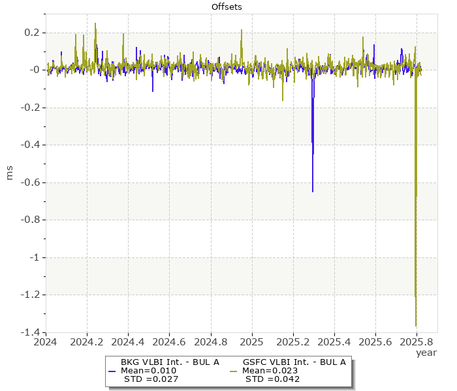The image size is (457, 391).
Task: Click the tallest olive peak near 2024.25
Action: [x=95, y=24]
